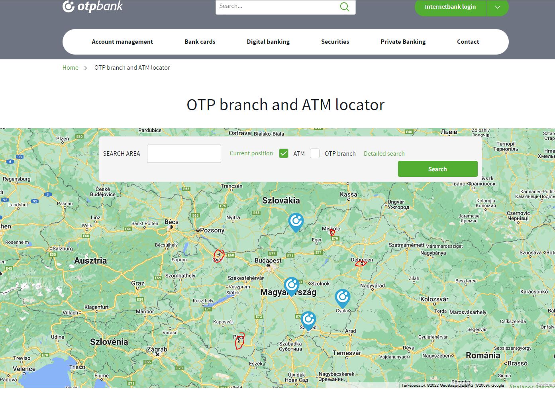The height and width of the screenshot is (411, 555).
Task: Click the magnifier search icon
Action: pos(345,7)
